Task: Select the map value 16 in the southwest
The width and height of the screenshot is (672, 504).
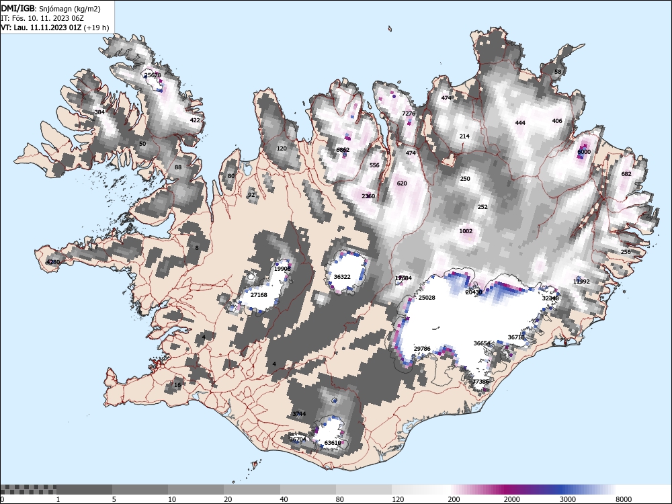Action: point(177,385)
